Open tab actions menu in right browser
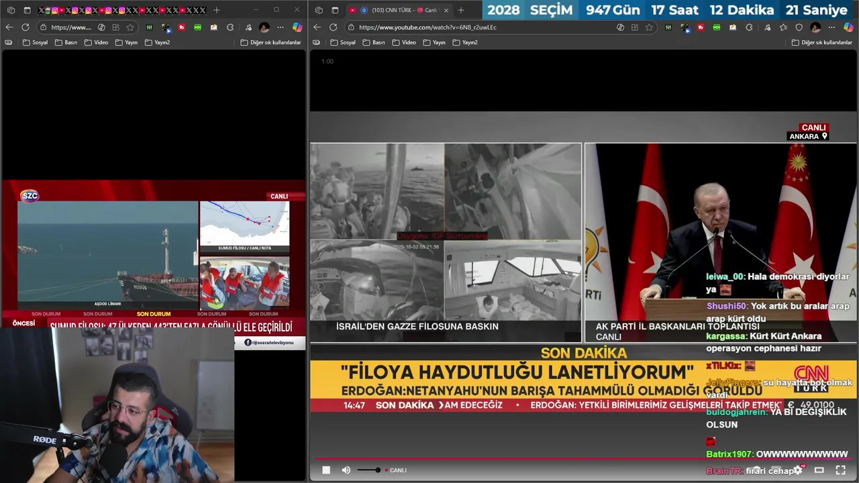The height and width of the screenshot is (483, 859). [x=335, y=10]
